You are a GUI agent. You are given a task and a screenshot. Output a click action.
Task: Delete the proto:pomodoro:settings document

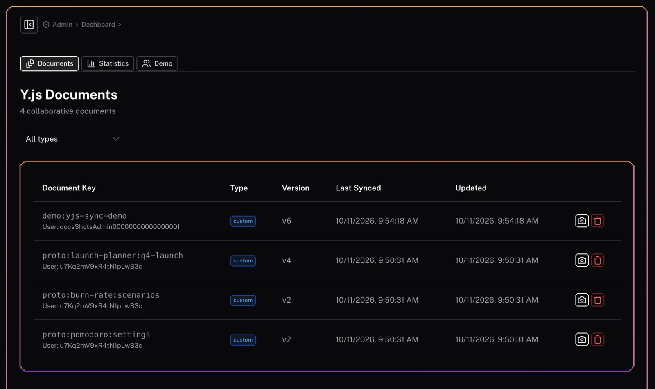(598, 339)
